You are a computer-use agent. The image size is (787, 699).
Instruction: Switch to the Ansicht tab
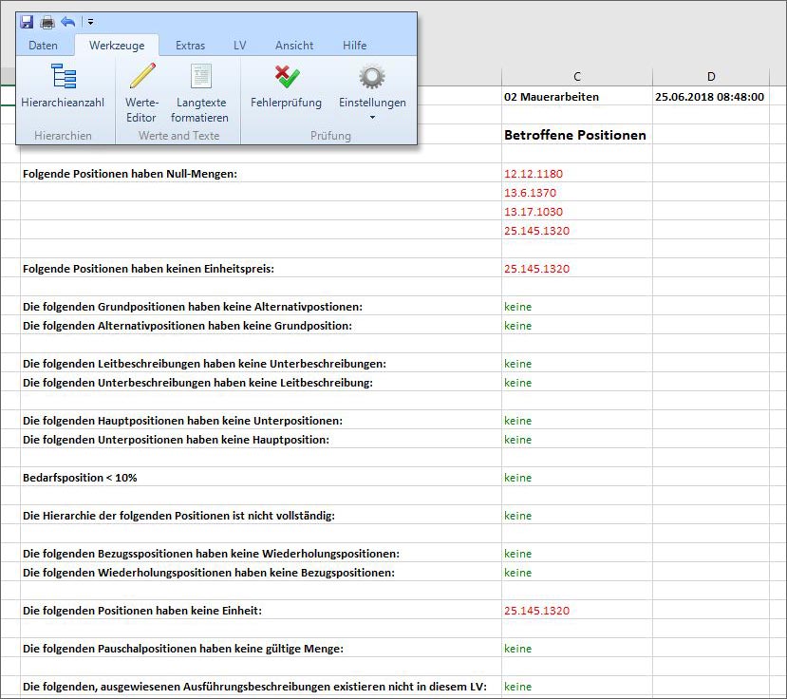coord(294,46)
